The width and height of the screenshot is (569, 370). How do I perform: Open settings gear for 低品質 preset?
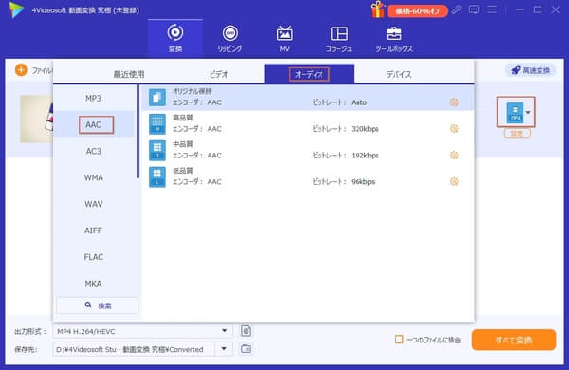click(454, 181)
